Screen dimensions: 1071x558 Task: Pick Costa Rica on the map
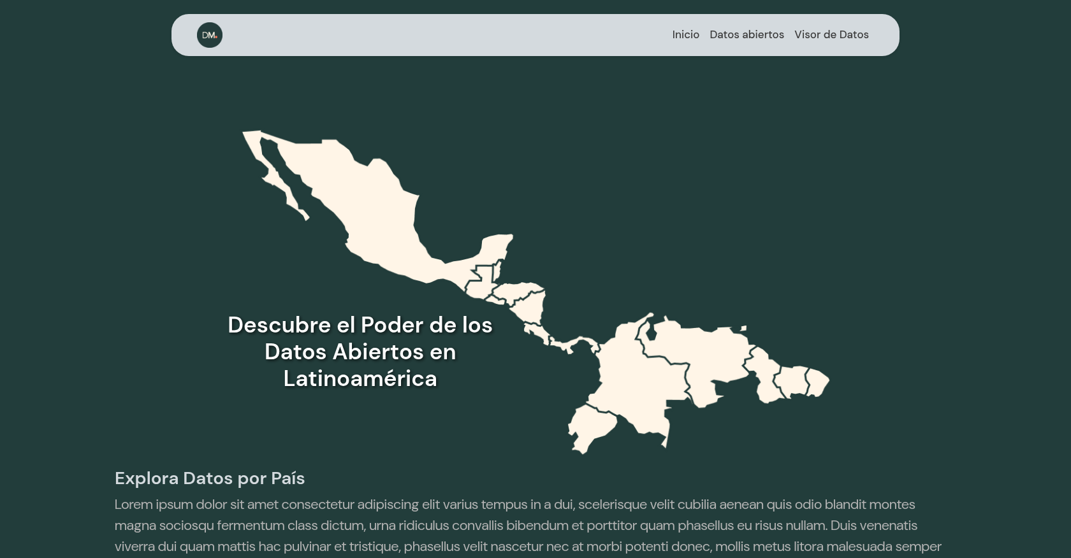537,332
